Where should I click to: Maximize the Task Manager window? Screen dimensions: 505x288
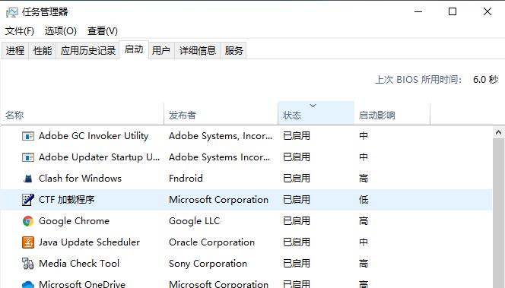point(453,12)
